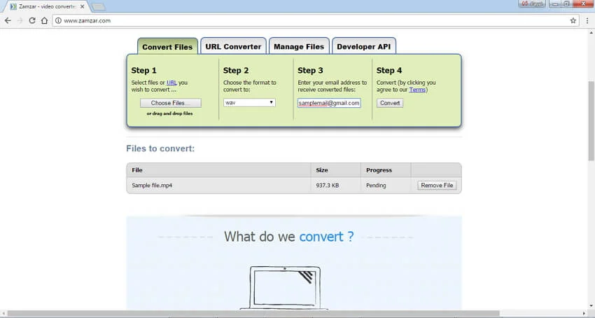Switch to the URL Converter tab
This screenshot has width=595, height=318.
pos(233,47)
